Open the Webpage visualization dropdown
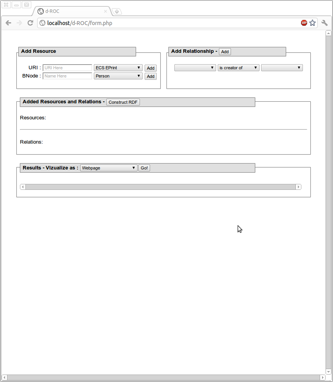Viewport: 333px width, 382px height. click(109, 168)
